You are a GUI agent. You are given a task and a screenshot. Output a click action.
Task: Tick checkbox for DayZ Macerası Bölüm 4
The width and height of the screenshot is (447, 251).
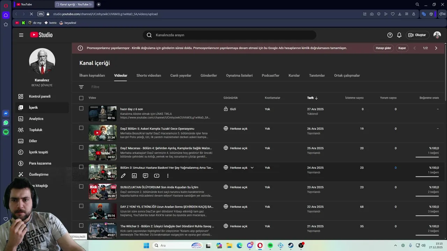tap(81, 147)
